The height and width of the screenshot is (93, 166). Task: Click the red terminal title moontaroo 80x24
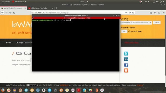point(78,18)
